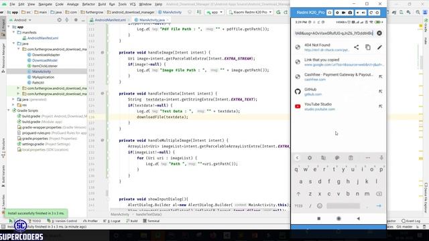Click the project panel settings gear icon
The width and height of the screenshot is (429, 241).
(x=76, y=20)
